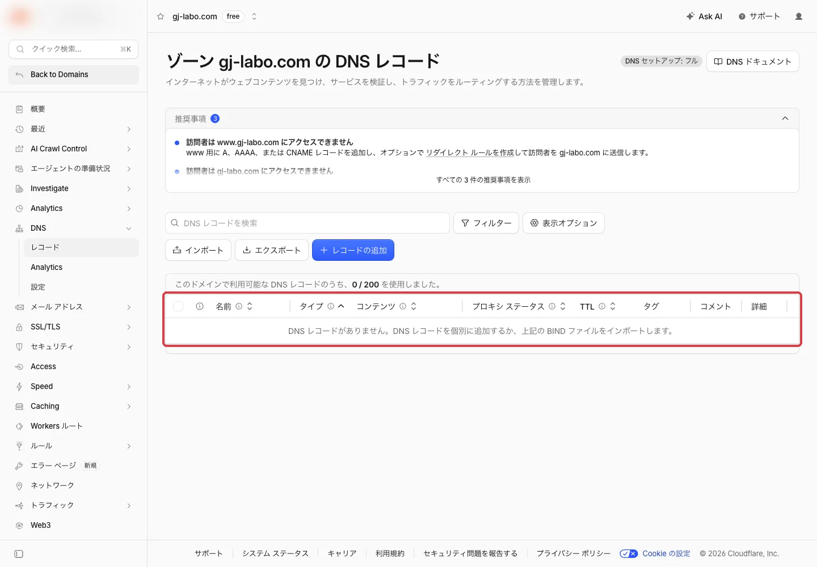Star the gj-labo.com domain icon
Image resolution: width=817 pixels, height=567 pixels.
click(x=161, y=16)
